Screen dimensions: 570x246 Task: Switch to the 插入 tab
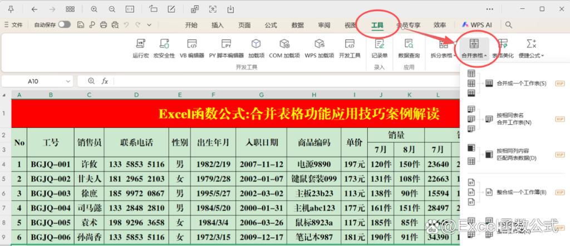[x=218, y=25]
